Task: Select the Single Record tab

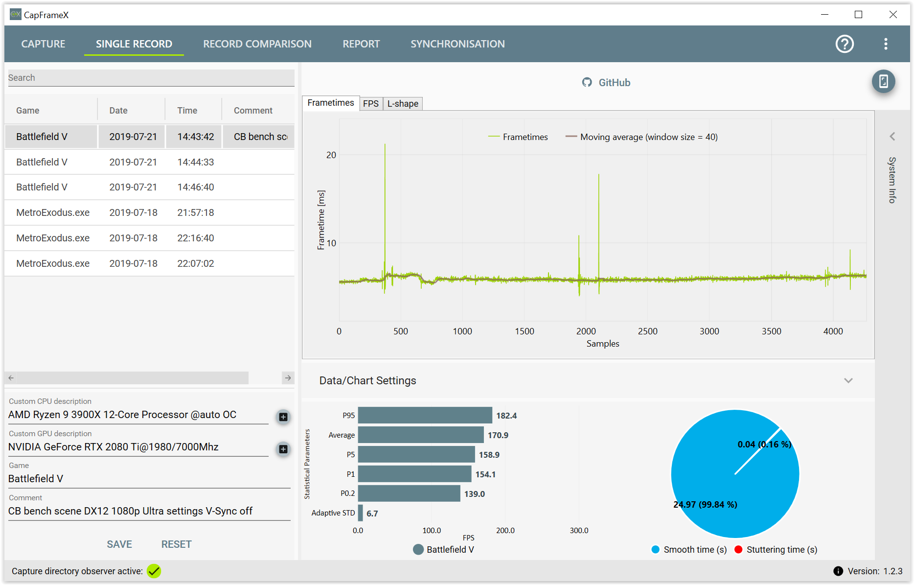Action: point(134,44)
